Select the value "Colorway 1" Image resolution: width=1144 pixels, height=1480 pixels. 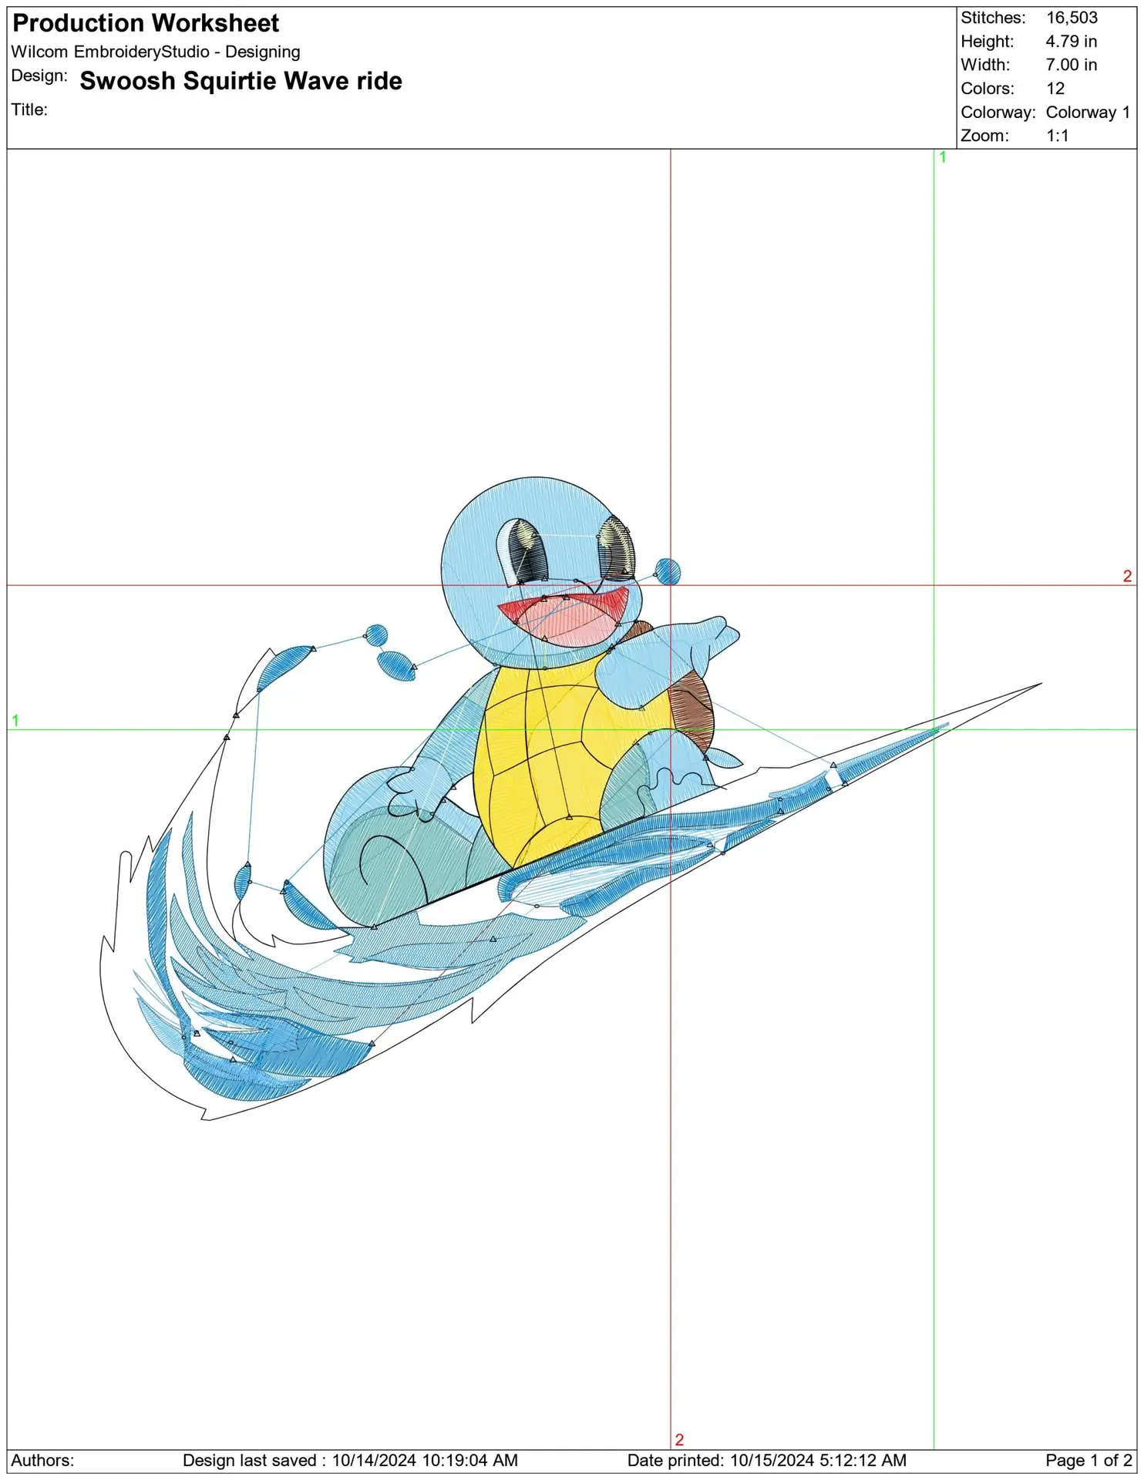(x=1088, y=113)
